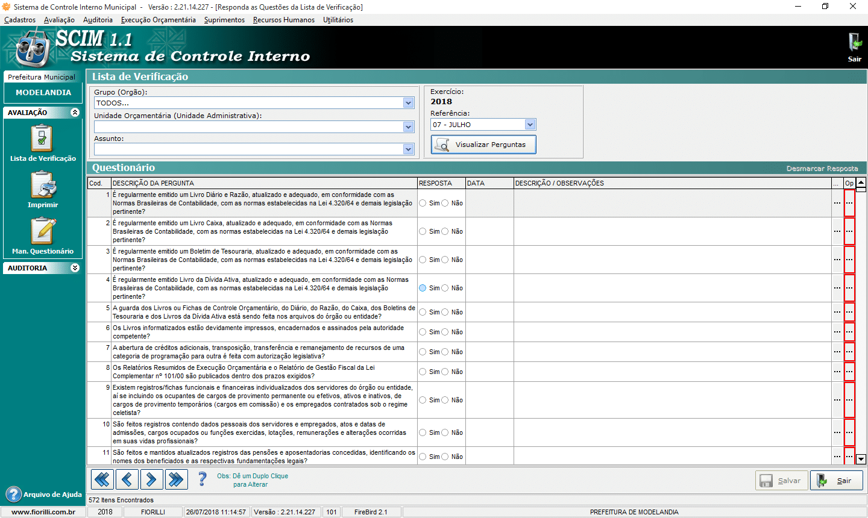
Task: Select Sim for question 9
Action: click(423, 400)
